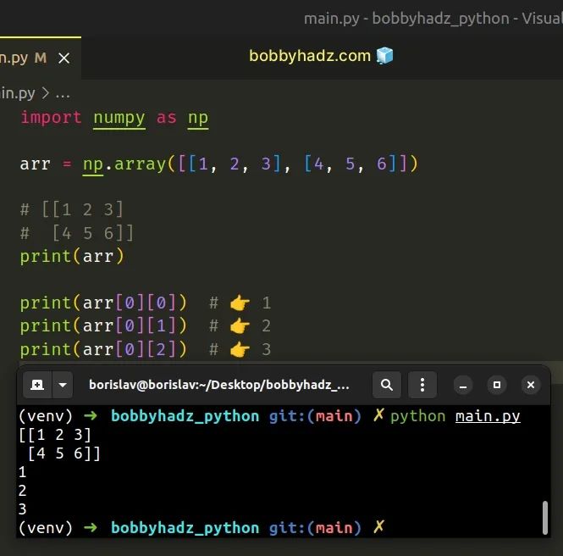Click the underlined main.py in the terminal command
The width and height of the screenshot is (563, 556).
(488, 416)
